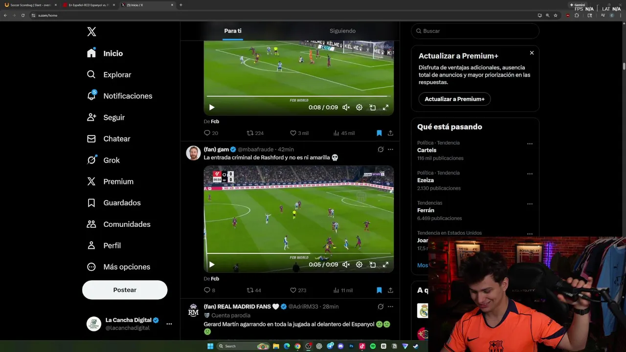Screen dimensions: 626x352
Task: Switch to Siguiendo tab
Action: pos(342,31)
